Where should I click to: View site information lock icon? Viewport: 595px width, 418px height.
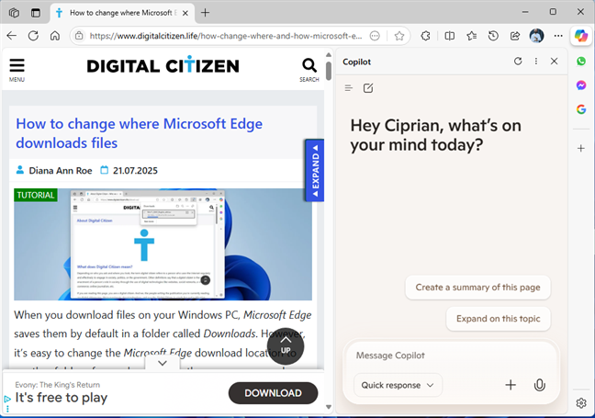coord(79,36)
